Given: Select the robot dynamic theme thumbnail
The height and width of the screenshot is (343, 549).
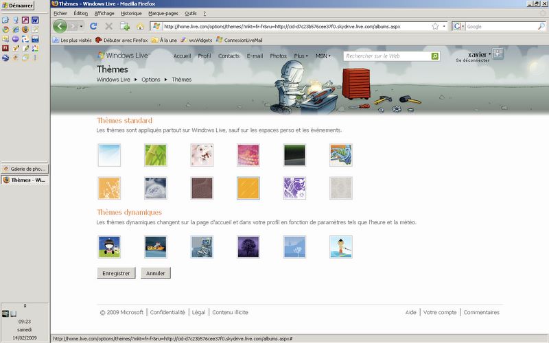Looking at the screenshot, I should (202, 247).
